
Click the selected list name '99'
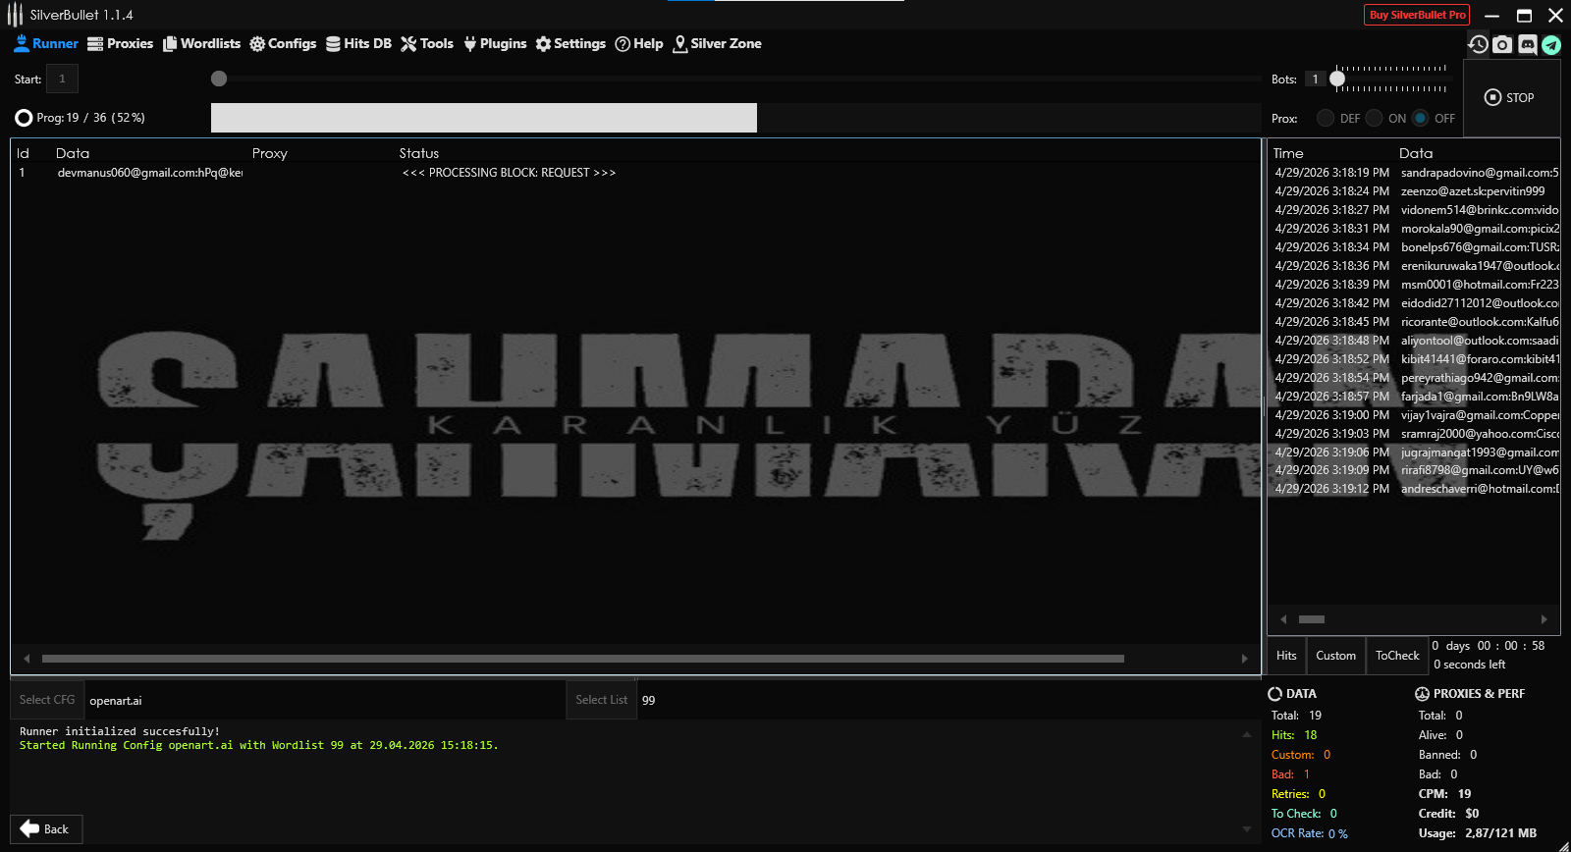click(x=648, y=701)
